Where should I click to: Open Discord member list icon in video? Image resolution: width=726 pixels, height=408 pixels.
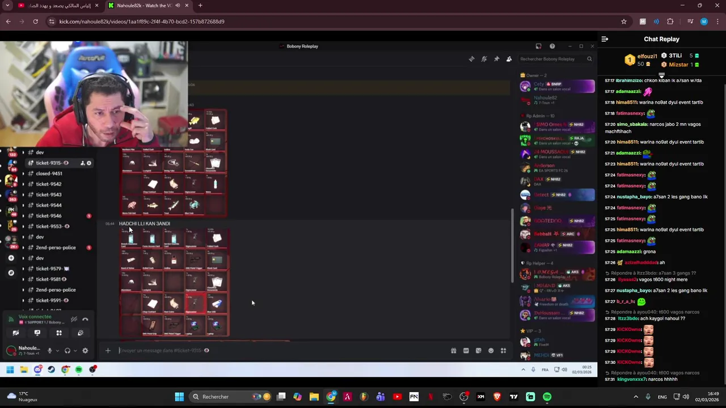tap(509, 59)
